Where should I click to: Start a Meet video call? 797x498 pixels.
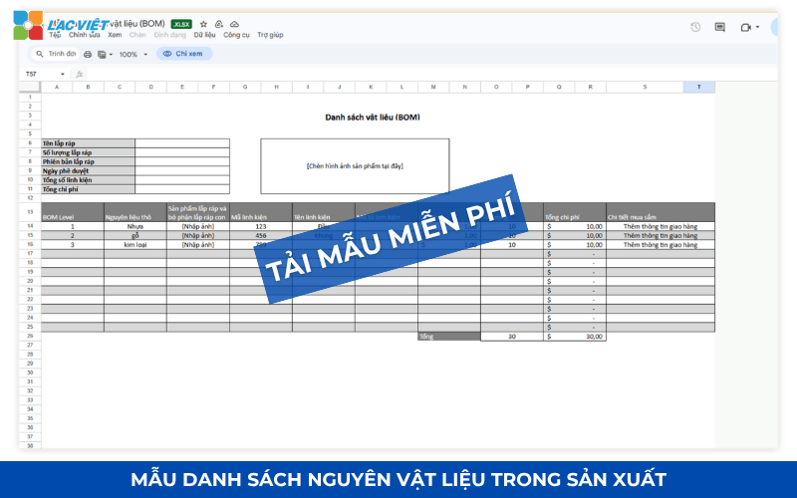pos(745,28)
